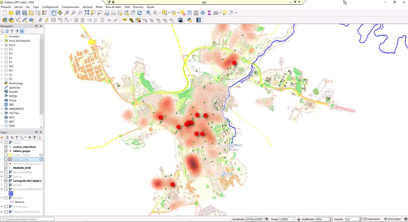Click filter legend funnel icon in Capas
This screenshot has width=408, height=222.
tap(17, 137)
